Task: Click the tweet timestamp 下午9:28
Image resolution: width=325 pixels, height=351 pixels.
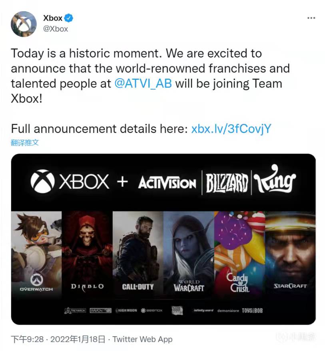Action: [x=26, y=339]
